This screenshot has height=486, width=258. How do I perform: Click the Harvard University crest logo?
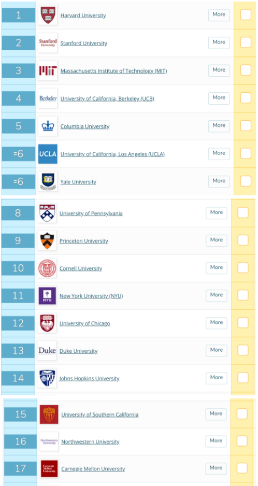tap(48, 15)
